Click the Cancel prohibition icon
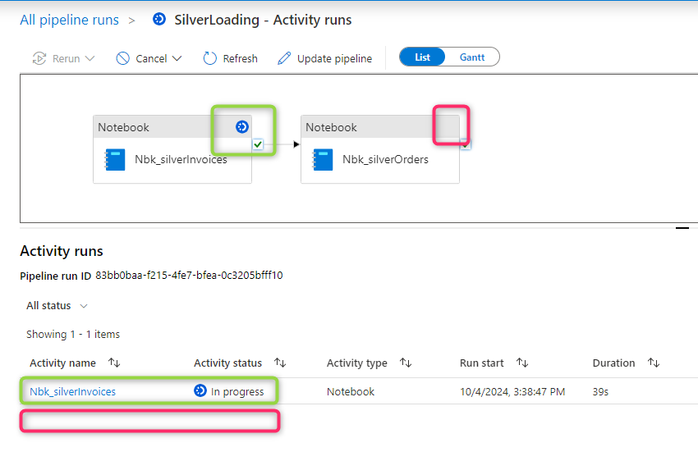Viewport: 698px width, 461px height. (122, 58)
